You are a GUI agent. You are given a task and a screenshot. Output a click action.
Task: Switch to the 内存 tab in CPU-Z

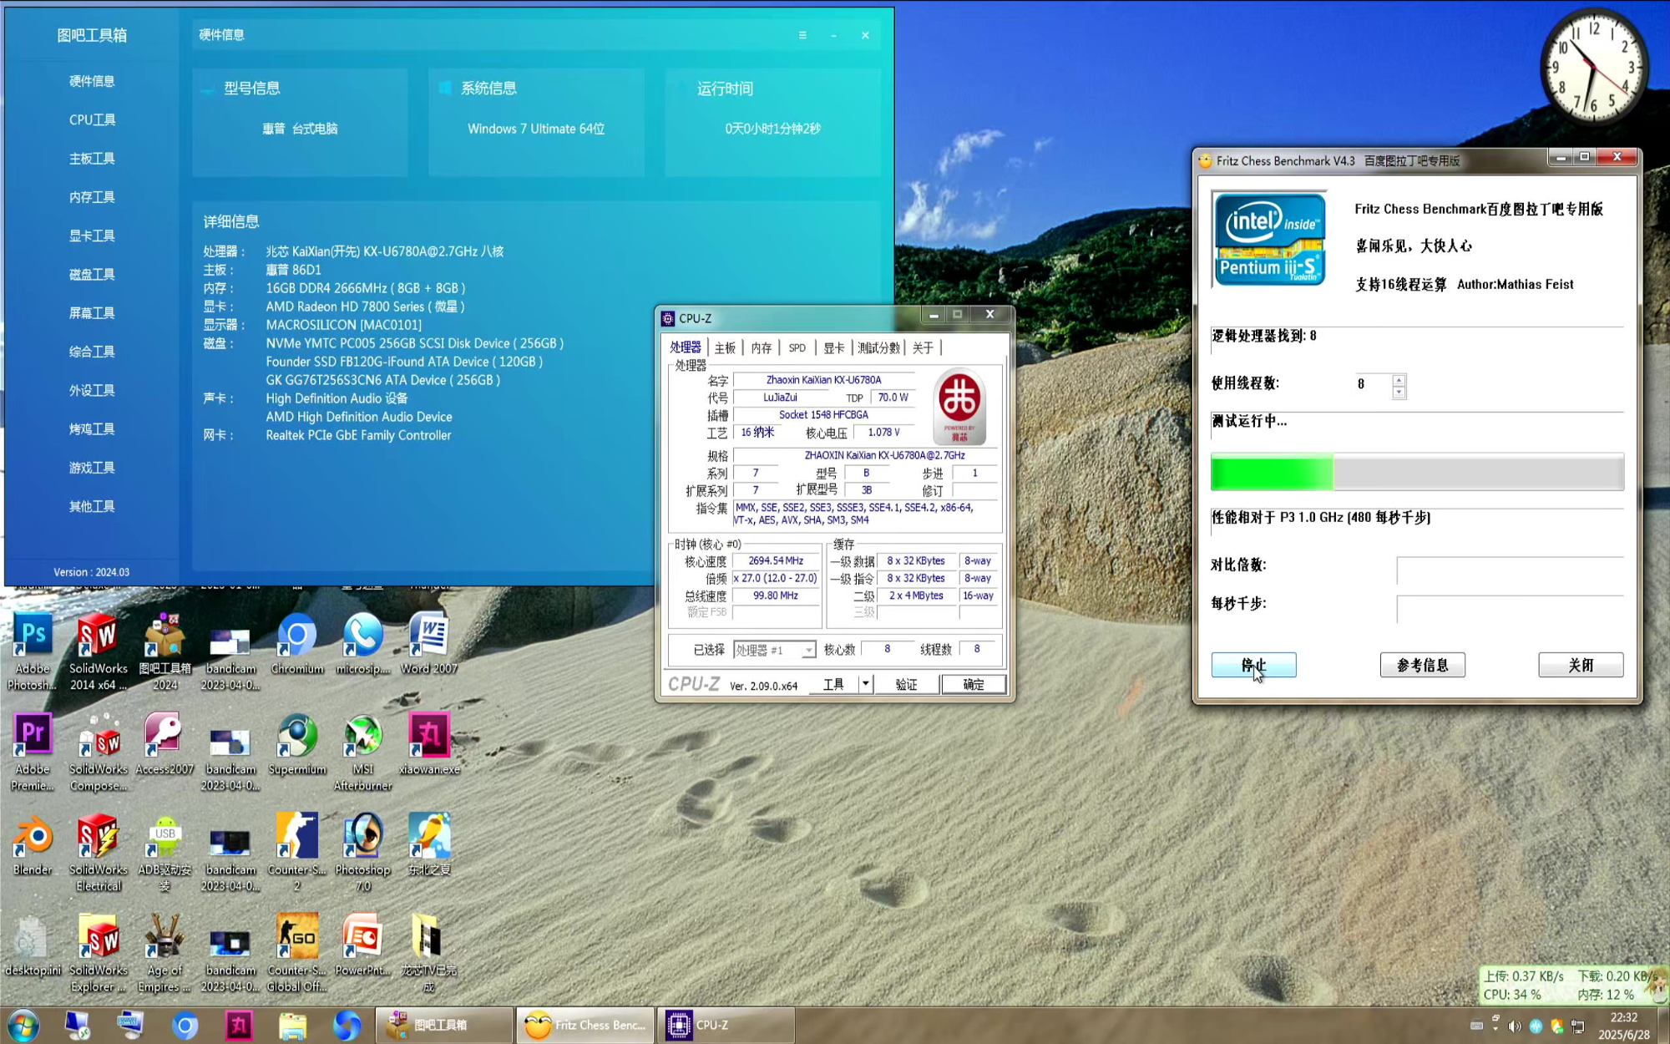click(x=761, y=347)
